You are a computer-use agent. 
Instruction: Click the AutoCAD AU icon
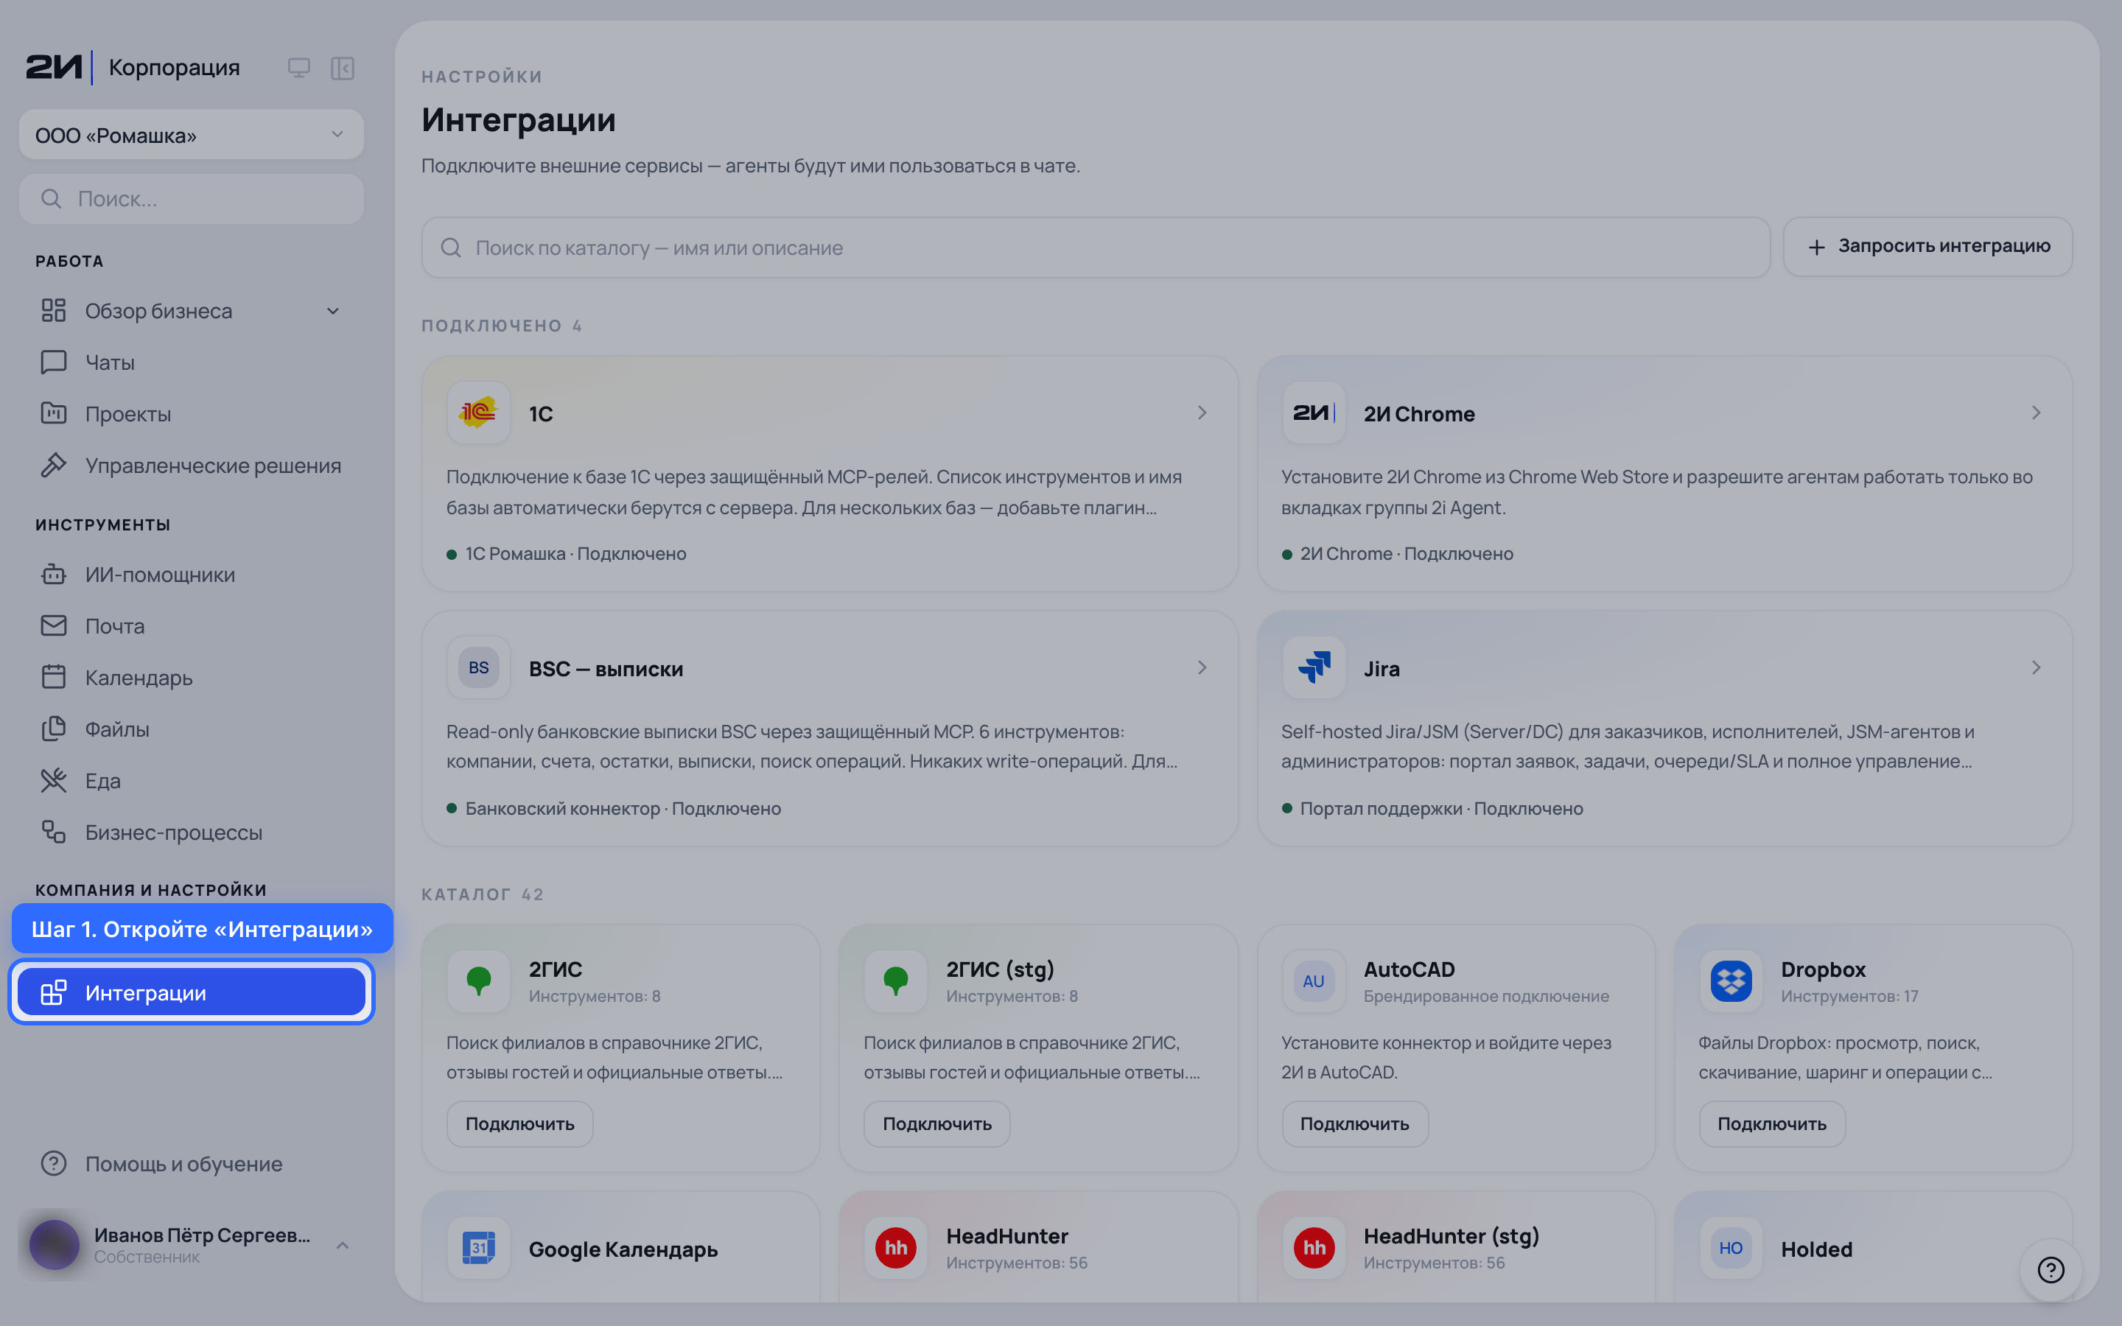[1314, 981]
